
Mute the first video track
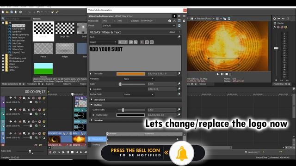(39, 98)
